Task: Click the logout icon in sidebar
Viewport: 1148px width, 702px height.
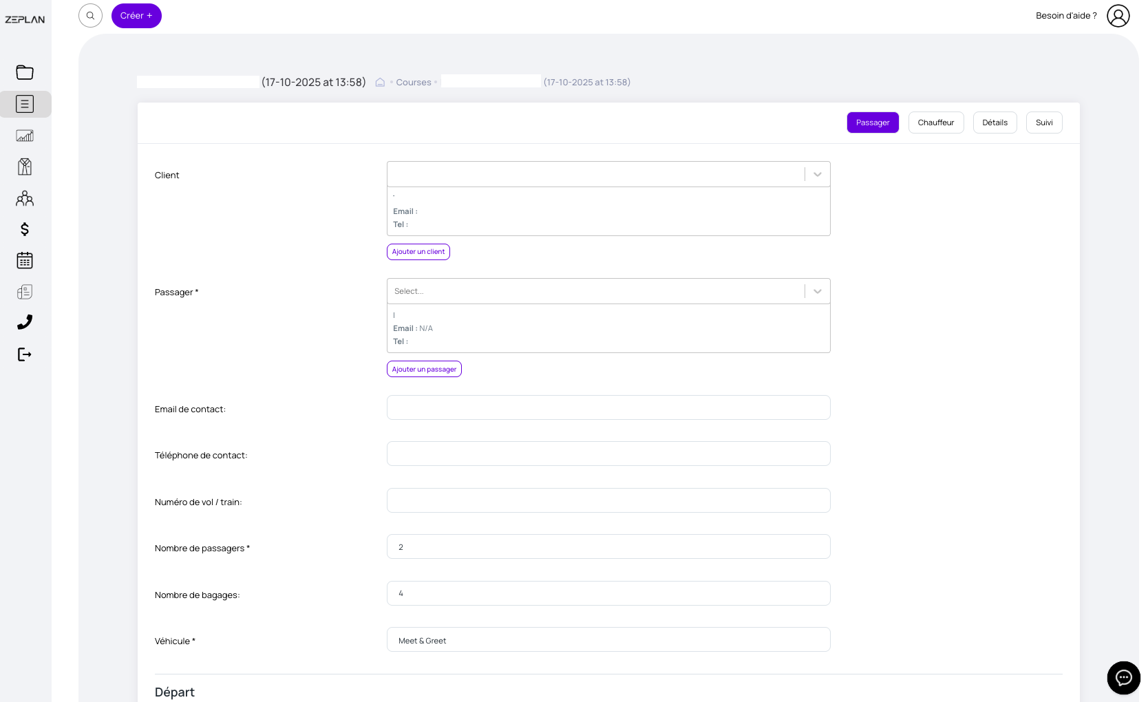Action: 25,354
